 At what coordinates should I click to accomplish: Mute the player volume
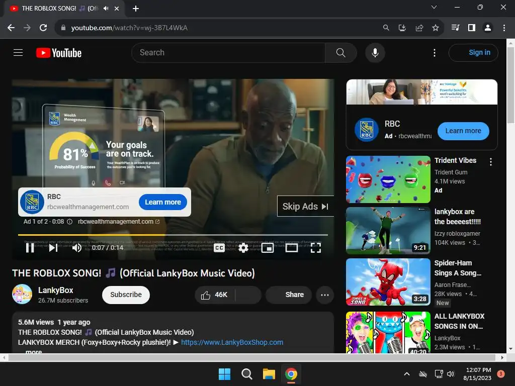pyautogui.click(x=76, y=247)
